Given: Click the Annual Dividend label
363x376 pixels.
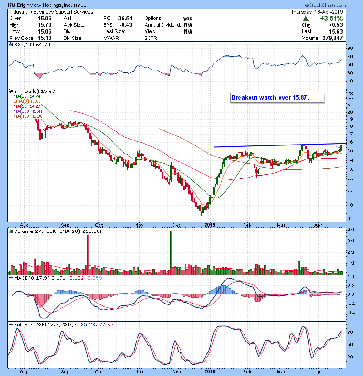Looking at the screenshot, I should coord(162,25).
